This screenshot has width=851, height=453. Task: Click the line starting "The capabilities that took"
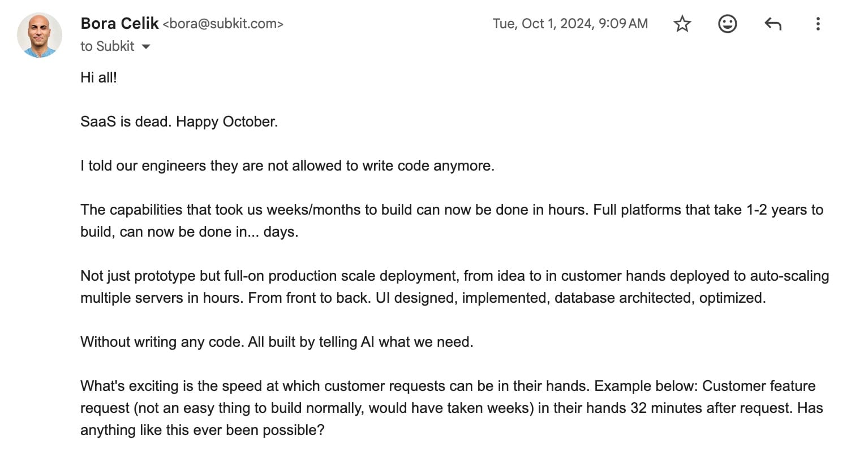click(x=452, y=210)
